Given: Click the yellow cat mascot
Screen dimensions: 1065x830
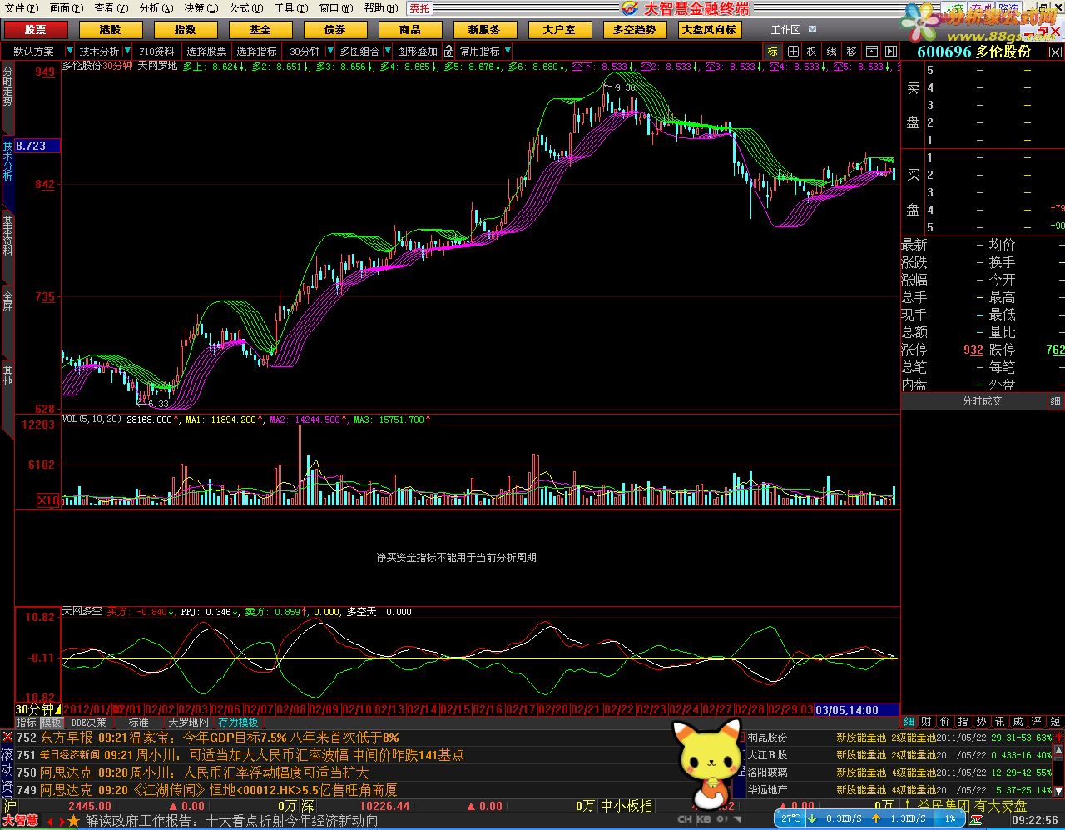Looking at the screenshot, I should pyautogui.click(x=708, y=764).
